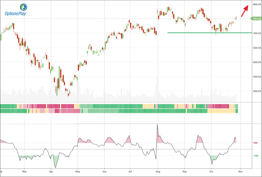Click the 550.00 price axis label
This screenshot has width=262, height=177.
point(257,77)
